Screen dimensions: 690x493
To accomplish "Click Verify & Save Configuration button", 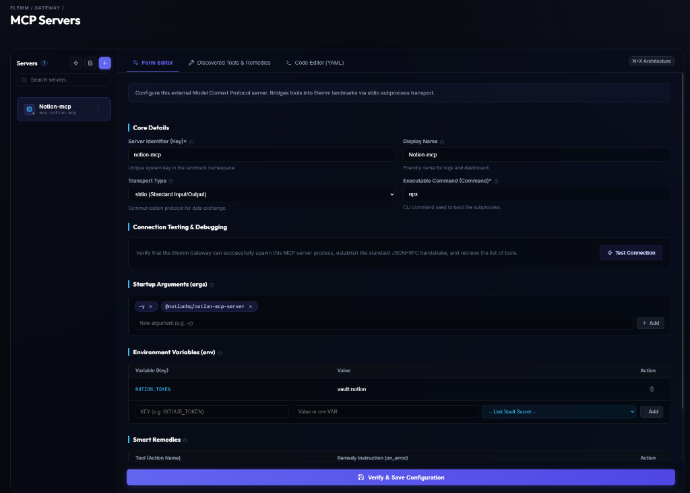I will tap(400, 477).
